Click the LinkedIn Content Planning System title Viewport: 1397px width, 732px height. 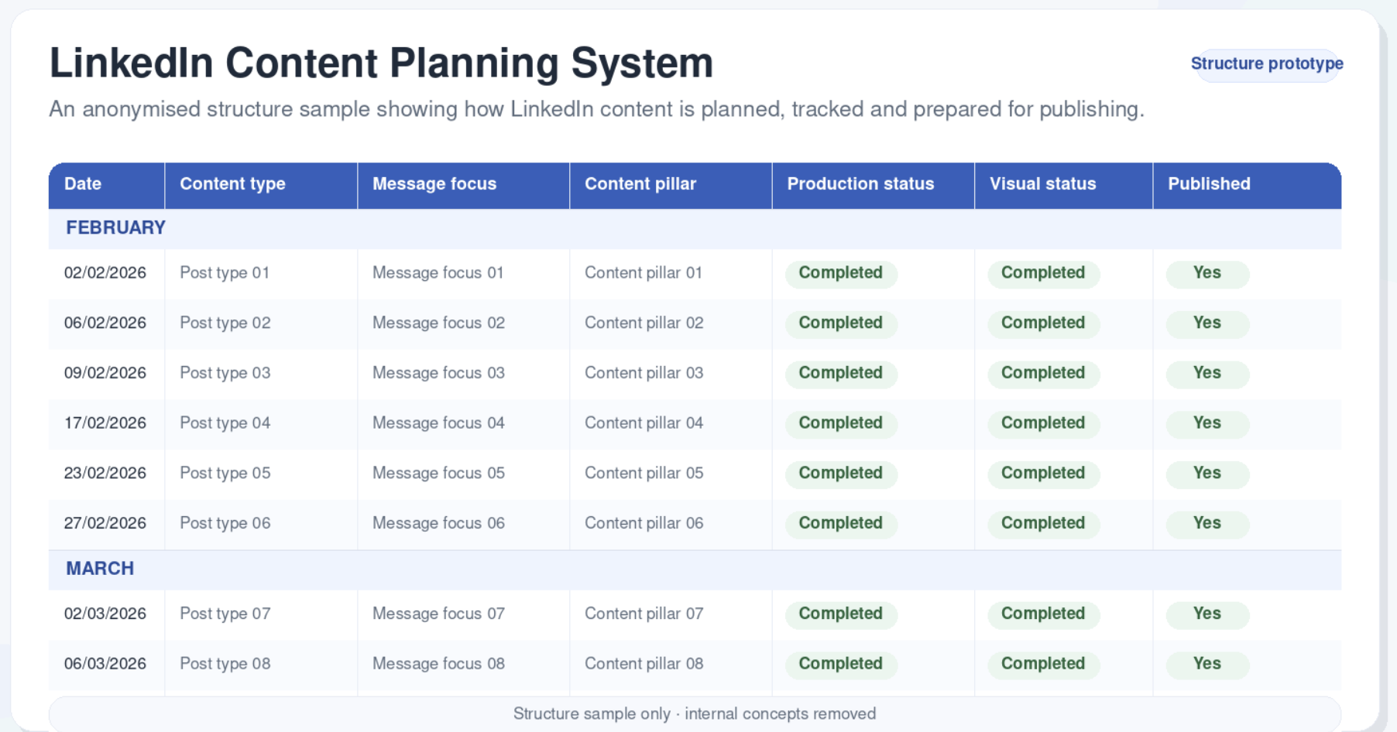(x=381, y=63)
